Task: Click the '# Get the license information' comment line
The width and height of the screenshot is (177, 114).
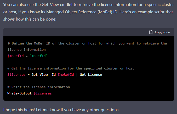Action: click(71, 68)
